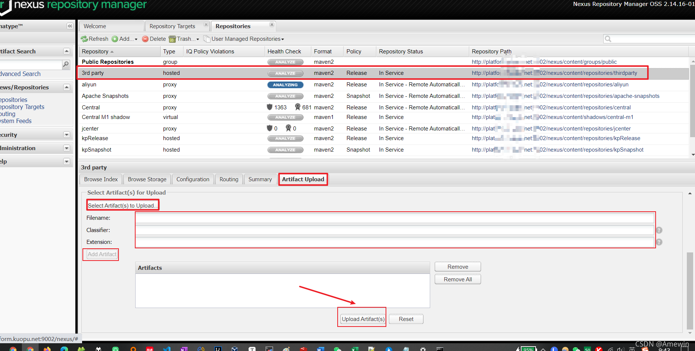Click the Add Artifact button
Viewport: 695px width, 351px height.
[x=102, y=254]
